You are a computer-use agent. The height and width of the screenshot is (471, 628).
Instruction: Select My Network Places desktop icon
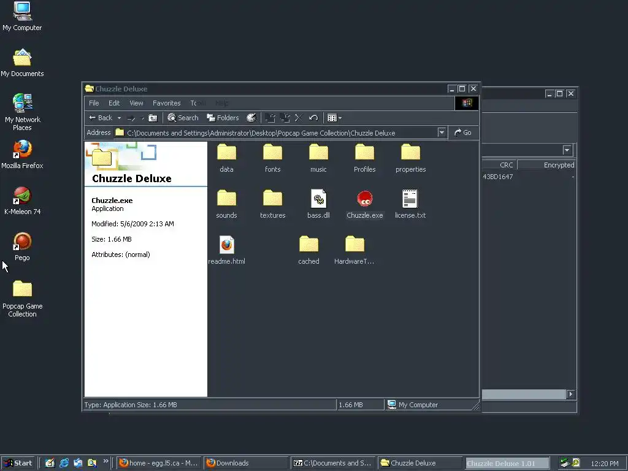tap(22, 113)
